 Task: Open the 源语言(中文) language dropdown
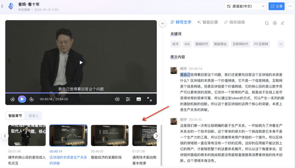245,6
